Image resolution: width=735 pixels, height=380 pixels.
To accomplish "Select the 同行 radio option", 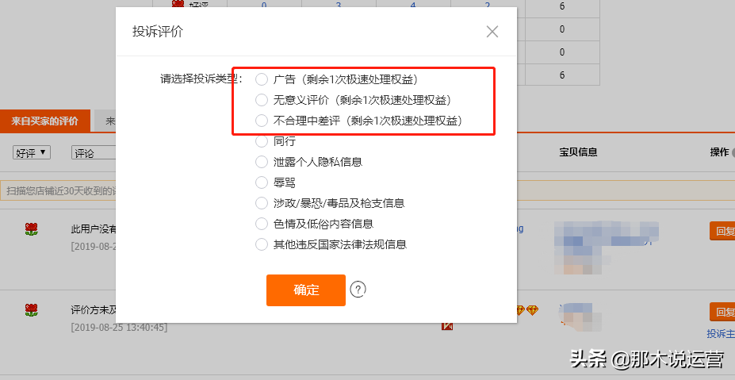I will pyautogui.click(x=261, y=141).
